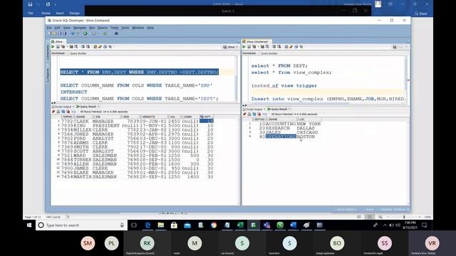Screen dimensions: 456x256
Task: Open the View menu in SQL Developer
Action: 67,28
